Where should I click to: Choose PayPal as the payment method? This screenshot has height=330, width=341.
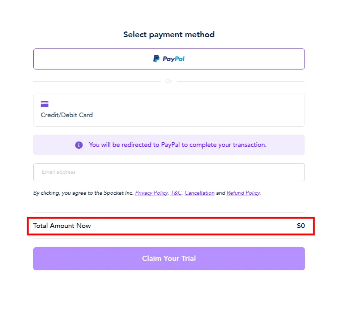pyautogui.click(x=169, y=59)
